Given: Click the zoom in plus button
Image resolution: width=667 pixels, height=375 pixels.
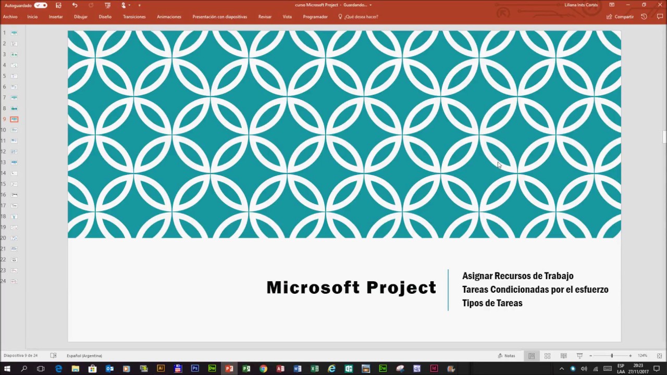Looking at the screenshot, I should (630, 356).
